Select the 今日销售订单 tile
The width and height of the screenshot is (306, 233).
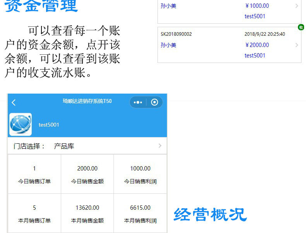point(34,174)
